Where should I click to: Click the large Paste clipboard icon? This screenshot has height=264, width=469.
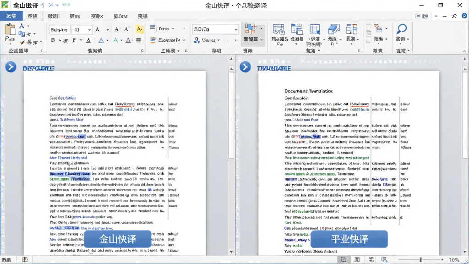pyautogui.click(x=10, y=29)
